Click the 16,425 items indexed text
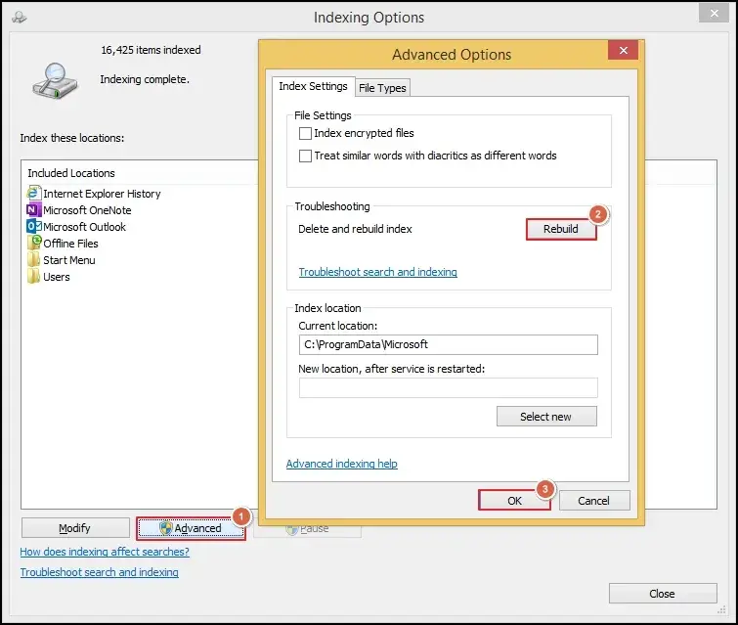 click(x=151, y=50)
